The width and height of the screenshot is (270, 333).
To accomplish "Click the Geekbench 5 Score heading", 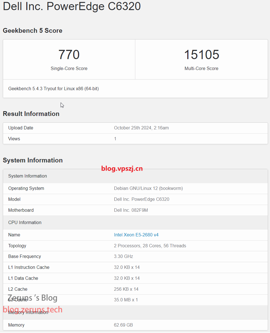I will click(x=32, y=31).
